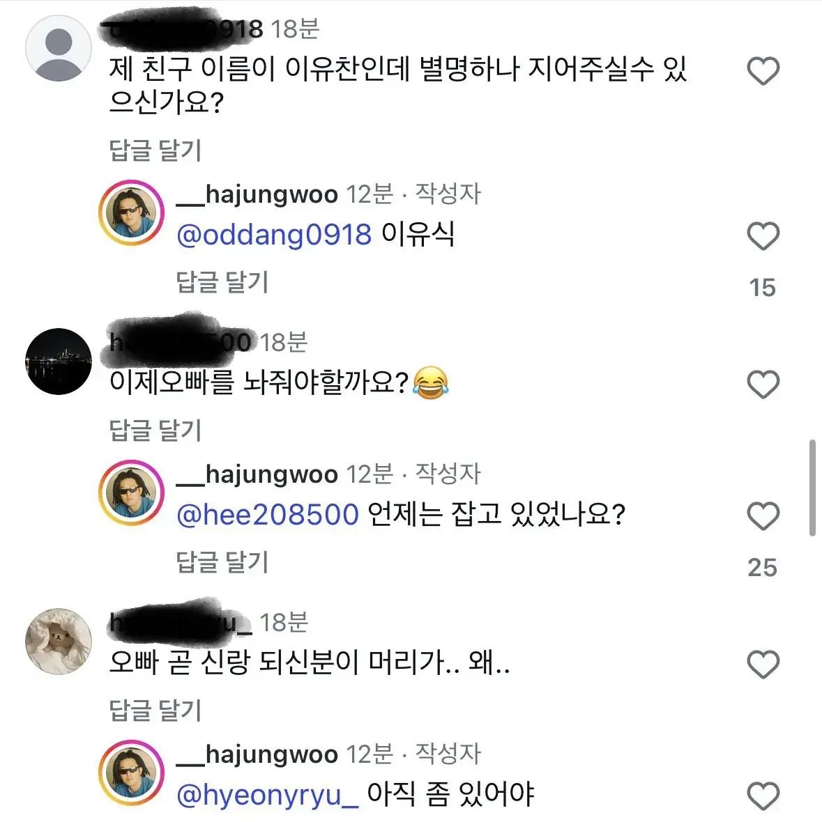Open the night skyline profile picture

coord(59,362)
